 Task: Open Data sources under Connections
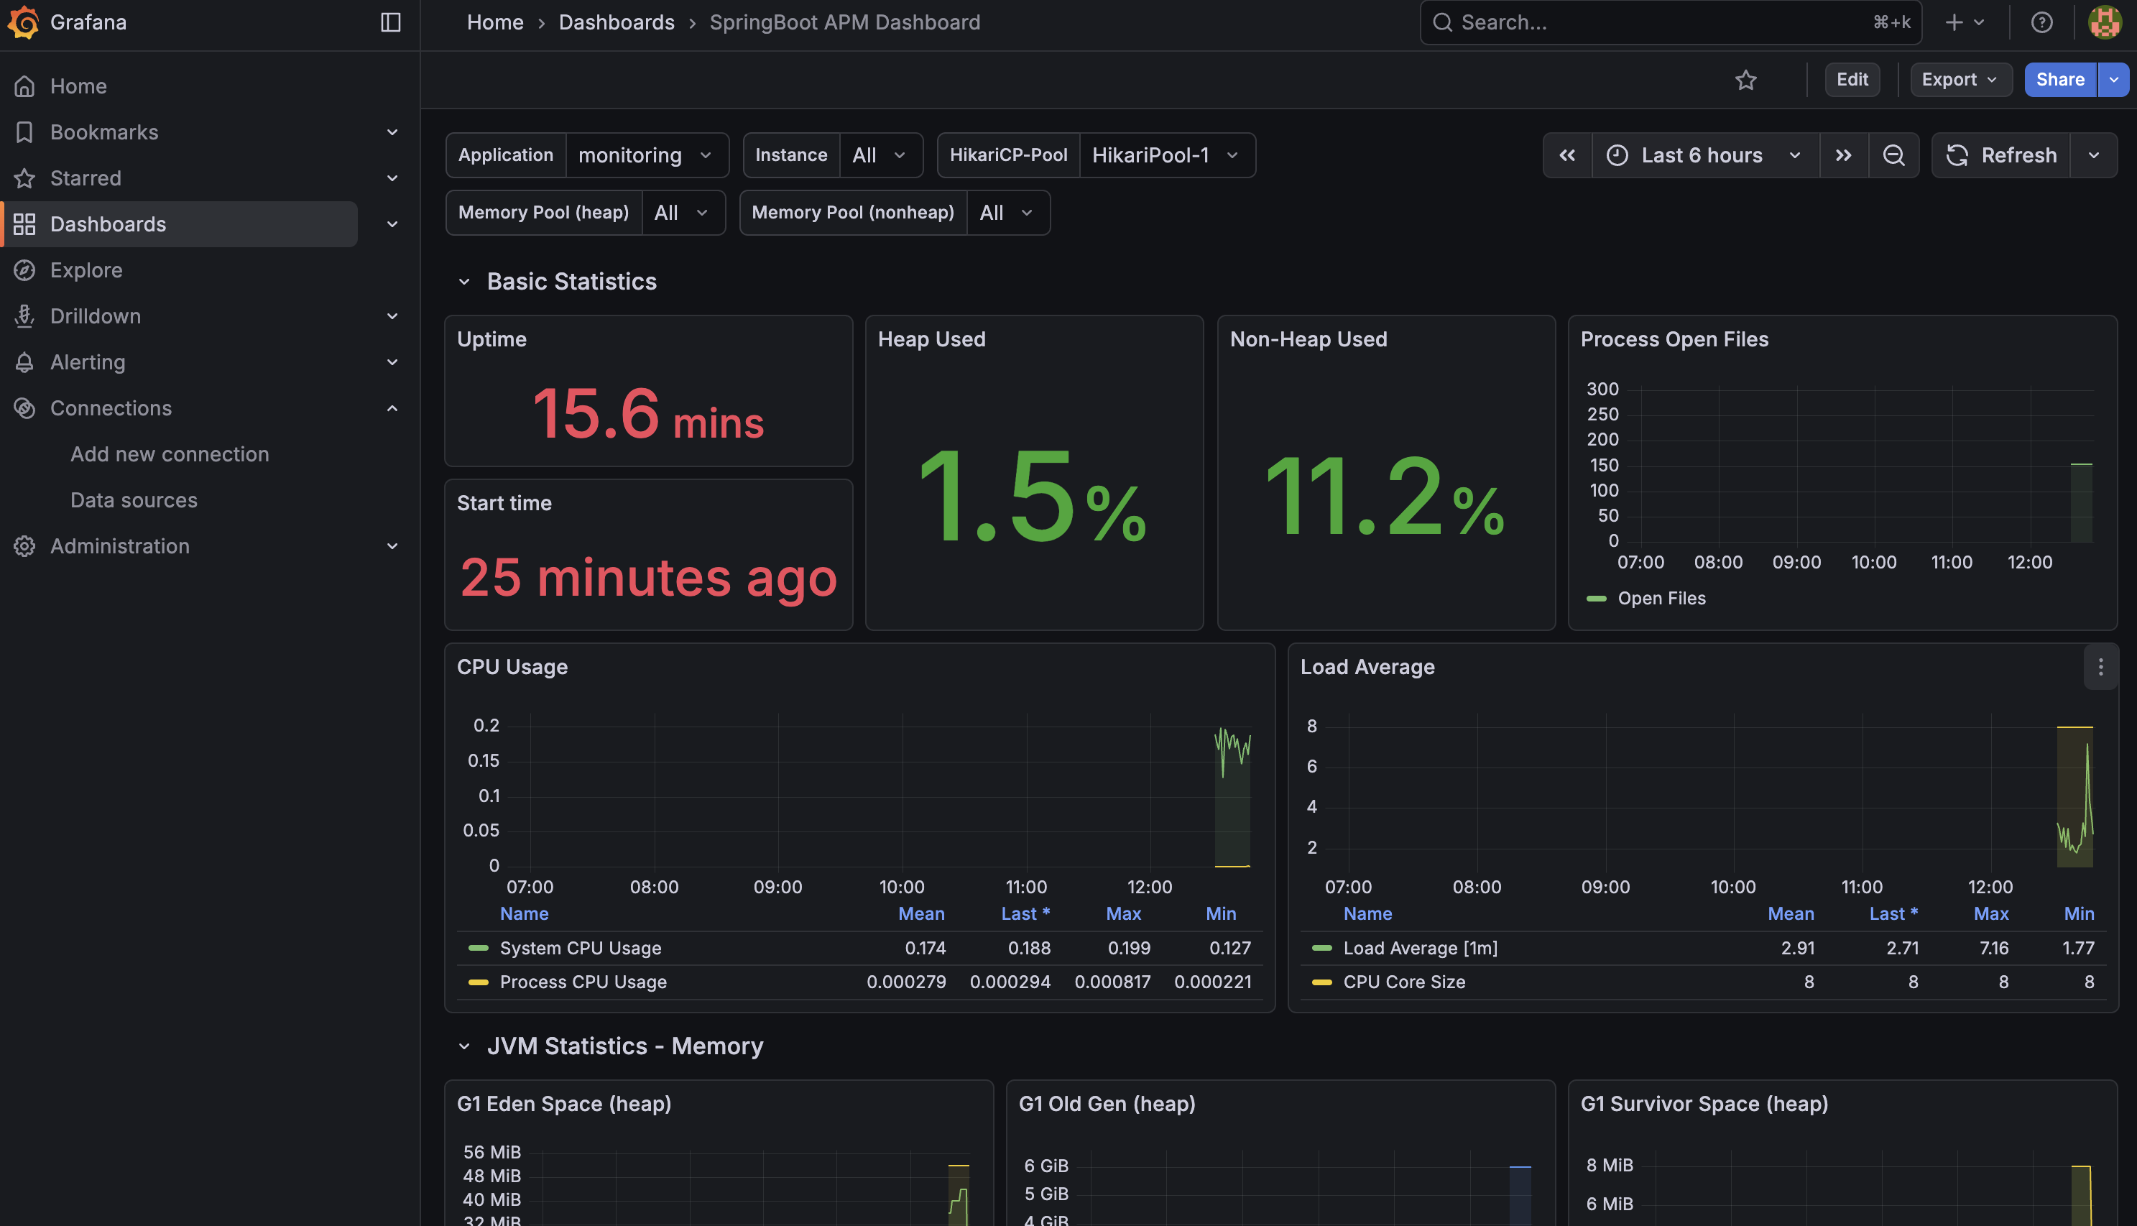tap(134, 500)
